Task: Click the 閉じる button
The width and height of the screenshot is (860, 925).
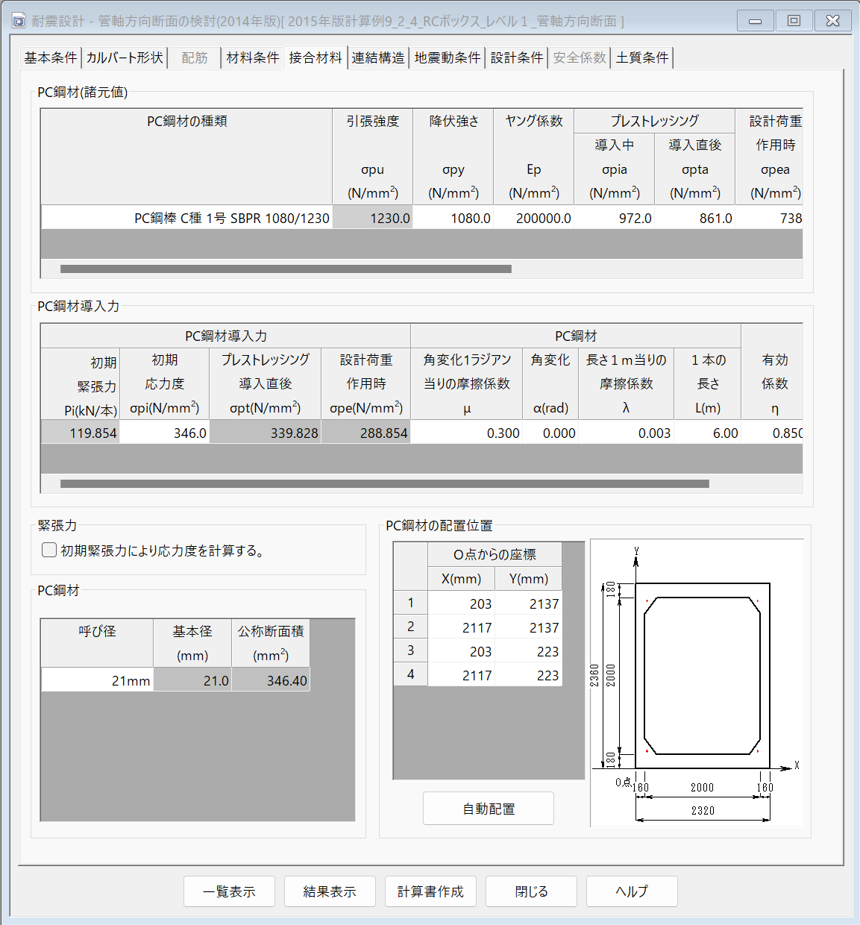Action: [531, 891]
